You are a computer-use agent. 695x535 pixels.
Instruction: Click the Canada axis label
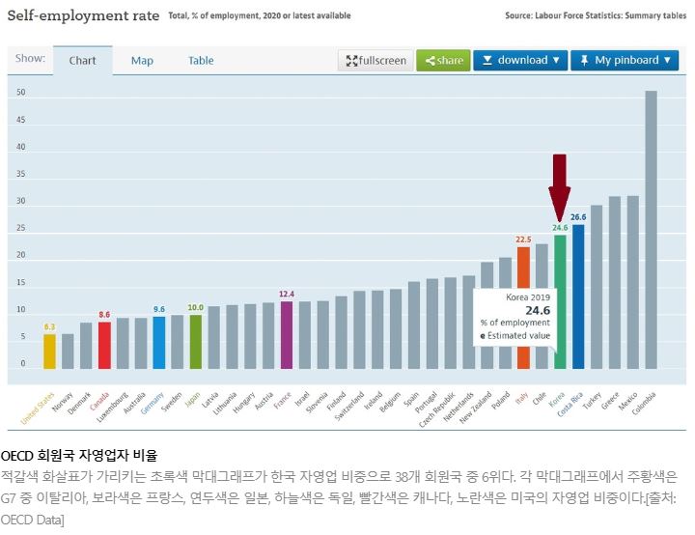pyautogui.click(x=99, y=402)
